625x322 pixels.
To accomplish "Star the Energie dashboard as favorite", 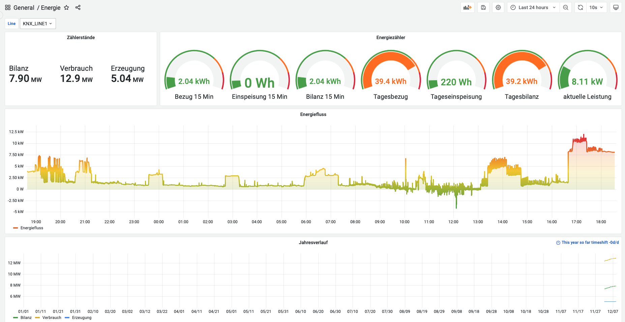I will click(x=66, y=7).
